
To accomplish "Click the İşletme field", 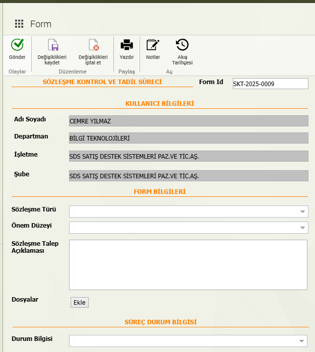I will (x=188, y=156).
